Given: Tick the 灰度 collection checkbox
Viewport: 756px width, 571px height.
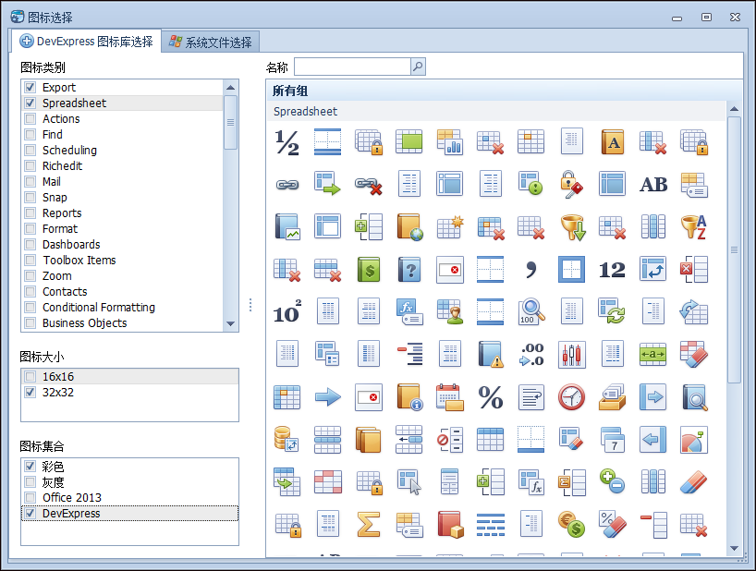Looking at the screenshot, I should (x=30, y=482).
